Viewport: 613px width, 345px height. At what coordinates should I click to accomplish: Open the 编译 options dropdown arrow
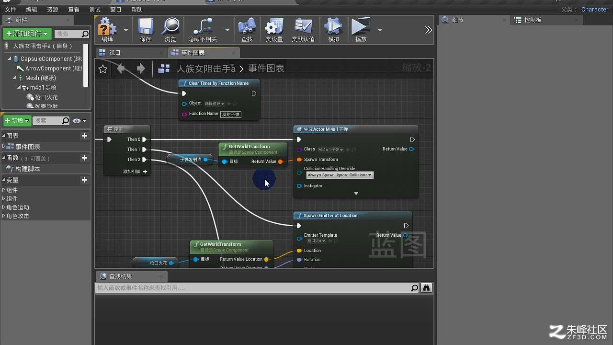coord(126,30)
